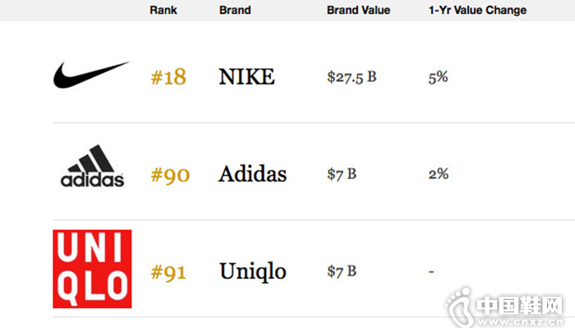Viewport: 575px width, 328px height.
Task: Click Adidas's 2% value change
Action: 439,174
